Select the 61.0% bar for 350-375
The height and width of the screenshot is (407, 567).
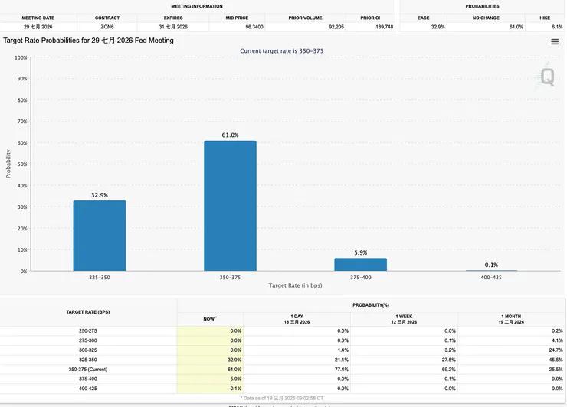pos(230,206)
